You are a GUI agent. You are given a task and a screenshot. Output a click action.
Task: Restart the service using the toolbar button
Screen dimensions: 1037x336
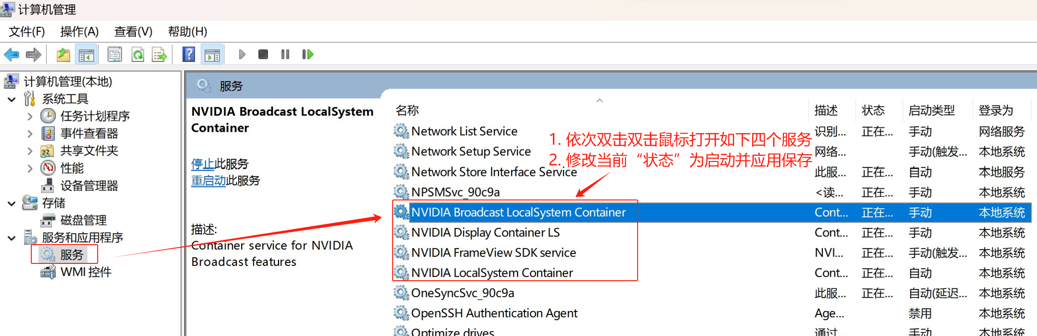click(x=307, y=54)
